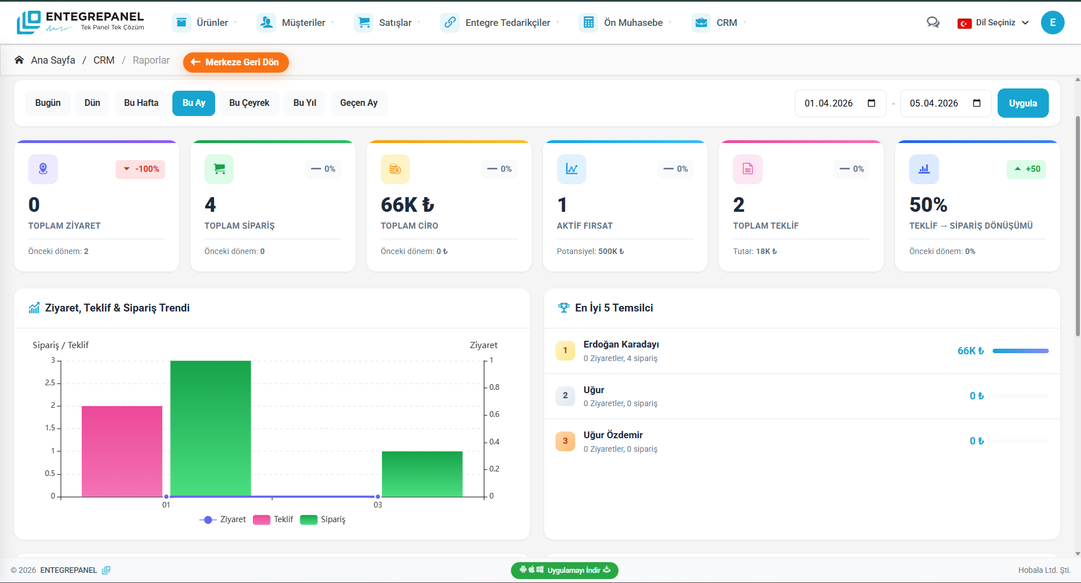The height and width of the screenshot is (583, 1081).
Task: Select the Bu Çeyrek period filter
Action: 249,103
